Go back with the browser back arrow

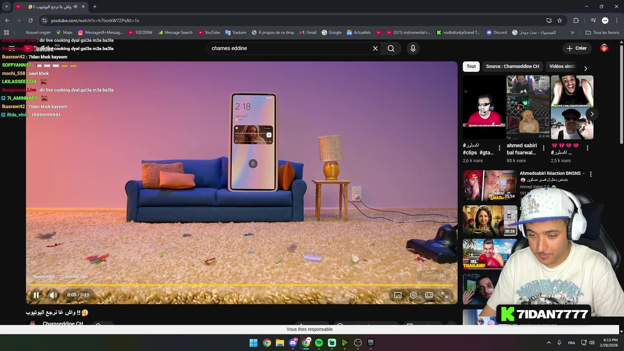tap(7, 20)
